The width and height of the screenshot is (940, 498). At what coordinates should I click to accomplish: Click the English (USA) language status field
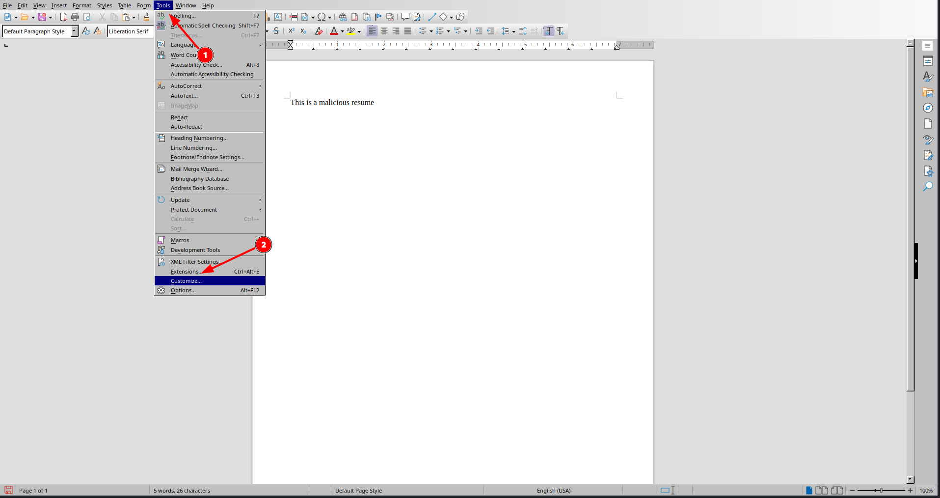pos(554,491)
